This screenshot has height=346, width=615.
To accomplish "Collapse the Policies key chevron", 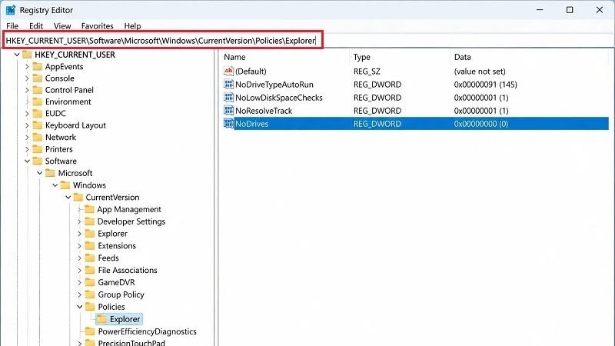I will click(x=80, y=306).
